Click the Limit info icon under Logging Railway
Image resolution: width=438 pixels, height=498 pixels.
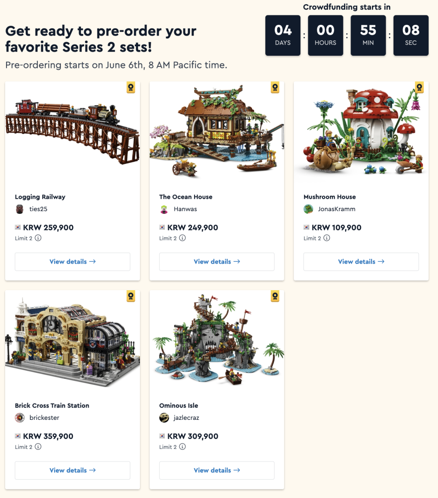click(x=38, y=238)
